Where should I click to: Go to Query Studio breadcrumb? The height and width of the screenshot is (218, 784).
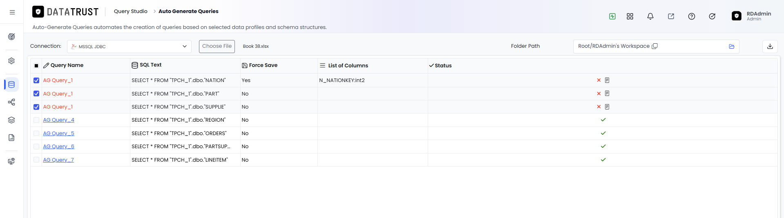click(131, 11)
